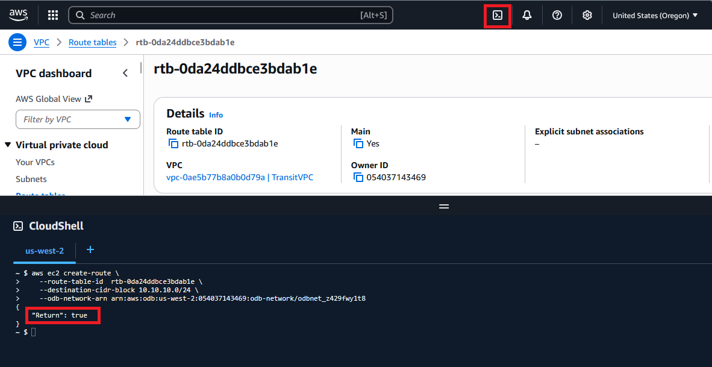The width and height of the screenshot is (712, 367).
Task: Click the CloudShell panel resize handle
Action: click(x=444, y=206)
